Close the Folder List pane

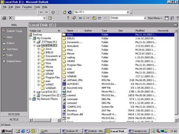[59, 31]
